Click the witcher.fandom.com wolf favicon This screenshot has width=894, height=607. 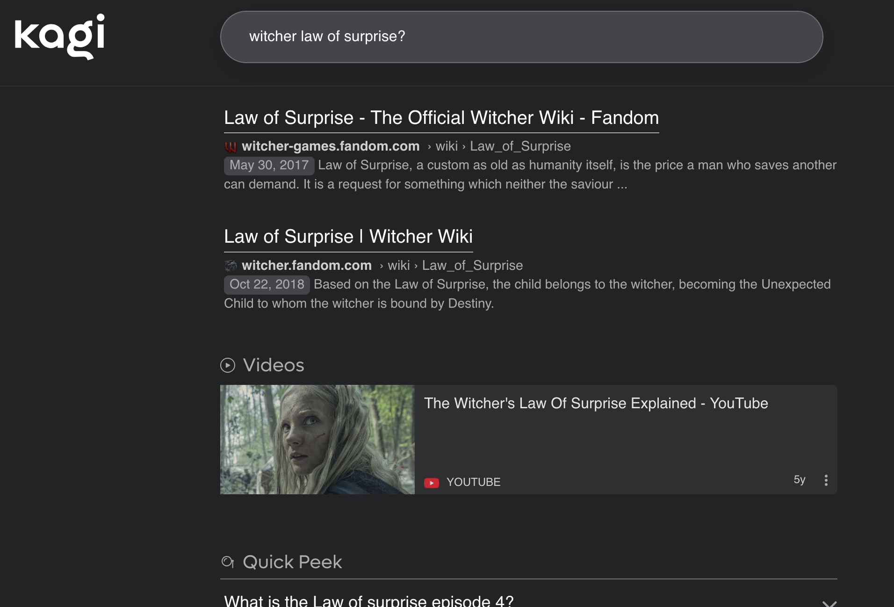tap(231, 266)
